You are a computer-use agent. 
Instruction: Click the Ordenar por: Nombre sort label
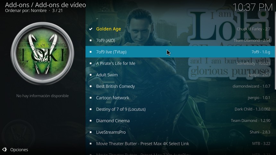coord(26,11)
